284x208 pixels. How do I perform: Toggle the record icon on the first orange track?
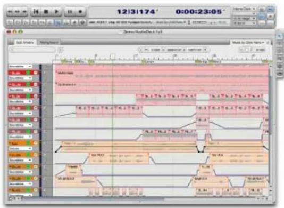pos(36,143)
